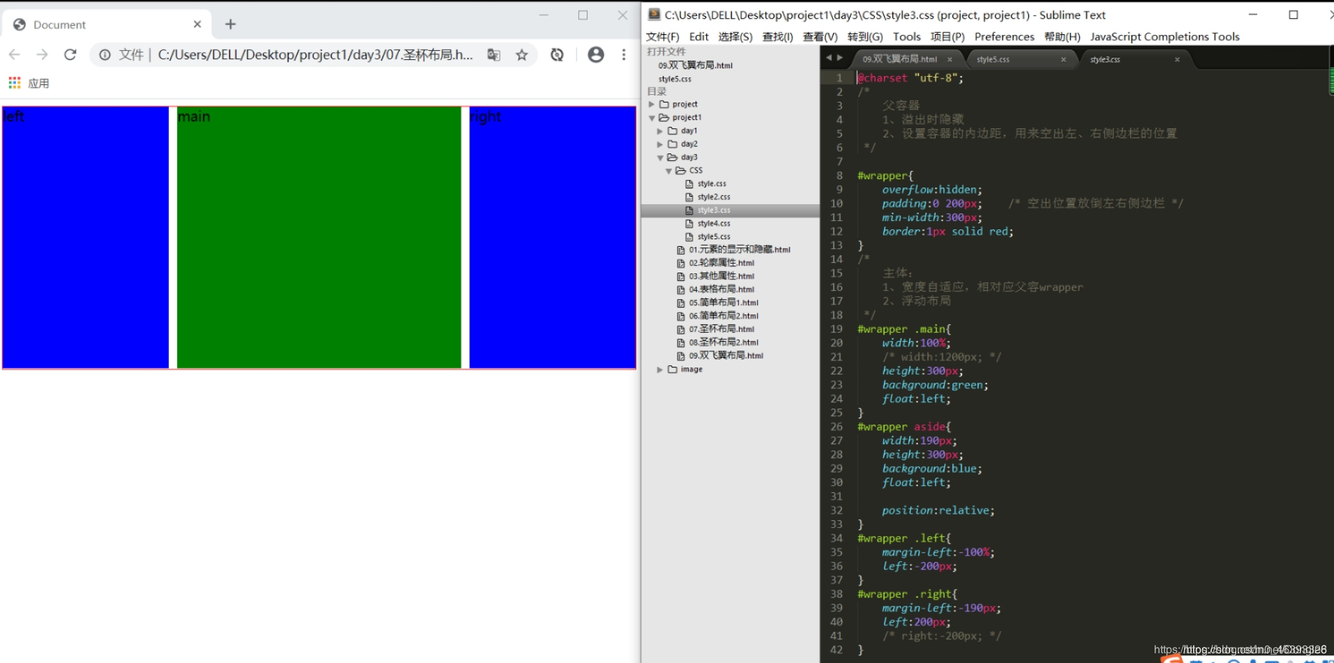
Task: Go back in Chrome browser
Action: coord(15,54)
